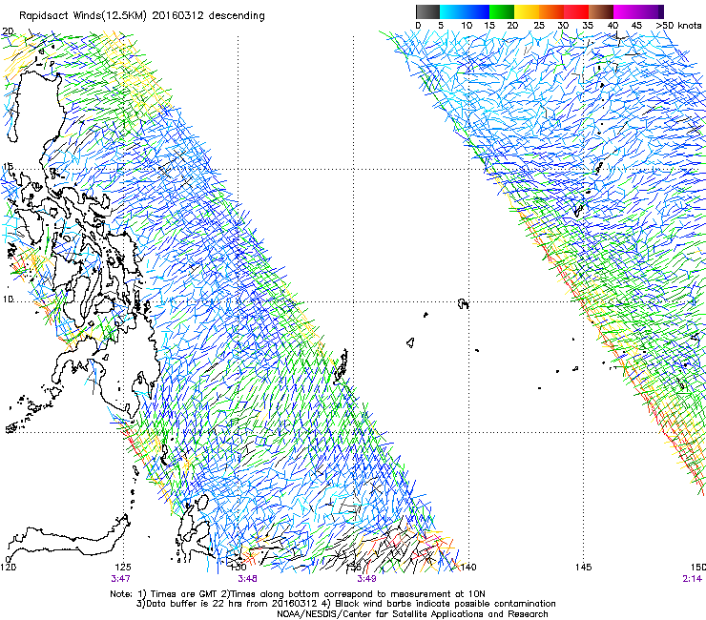This screenshot has height=620, width=706.
Task: Select the brown 35-40 knots legend swatch
Action: [601, 11]
